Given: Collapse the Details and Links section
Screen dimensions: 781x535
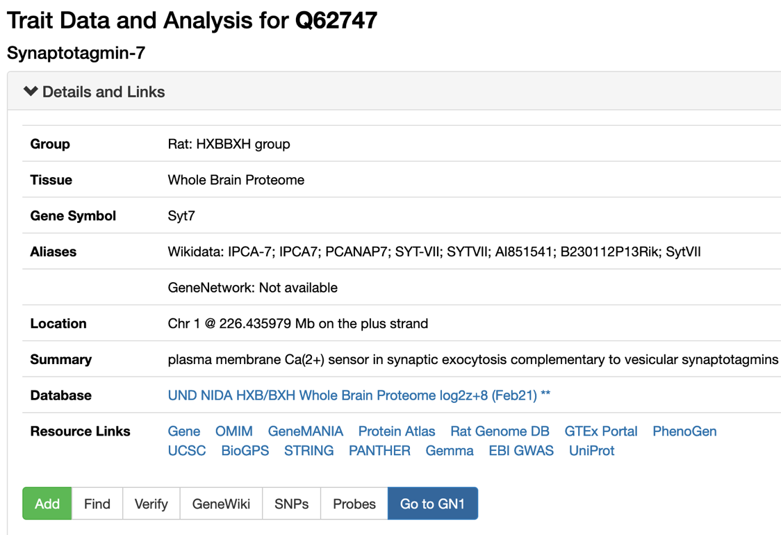Looking at the screenshot, I should coord(94,92).
